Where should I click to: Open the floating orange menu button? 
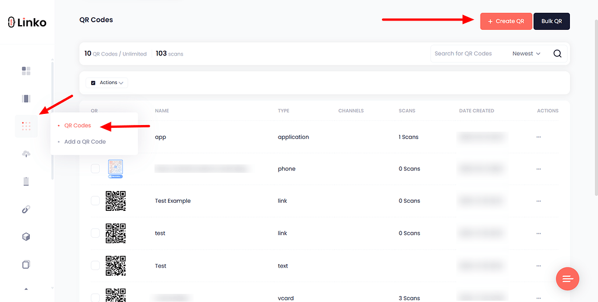click(567, 279)
